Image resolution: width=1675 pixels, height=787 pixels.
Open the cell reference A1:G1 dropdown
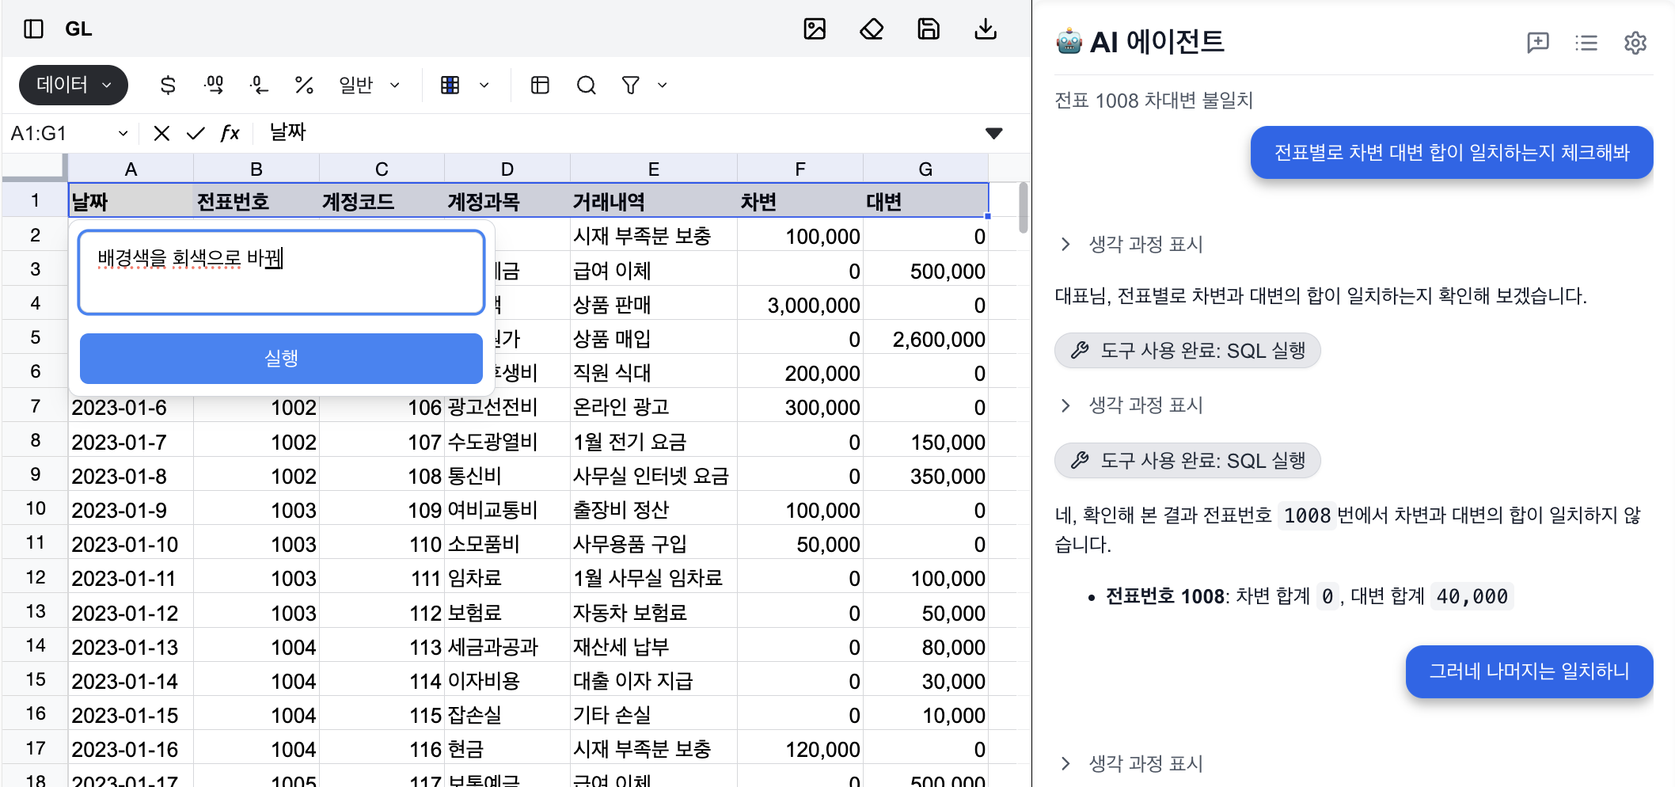pos(123,134)
